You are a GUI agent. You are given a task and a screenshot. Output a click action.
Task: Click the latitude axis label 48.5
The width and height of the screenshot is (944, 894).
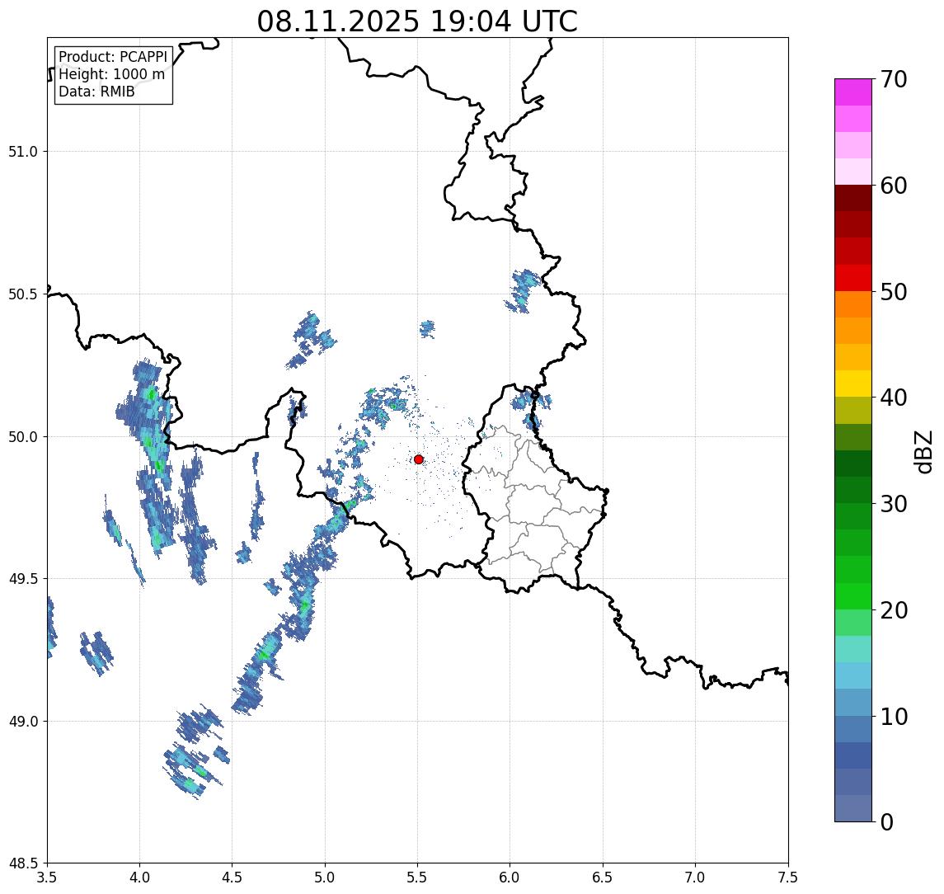[x=23, y=863]
